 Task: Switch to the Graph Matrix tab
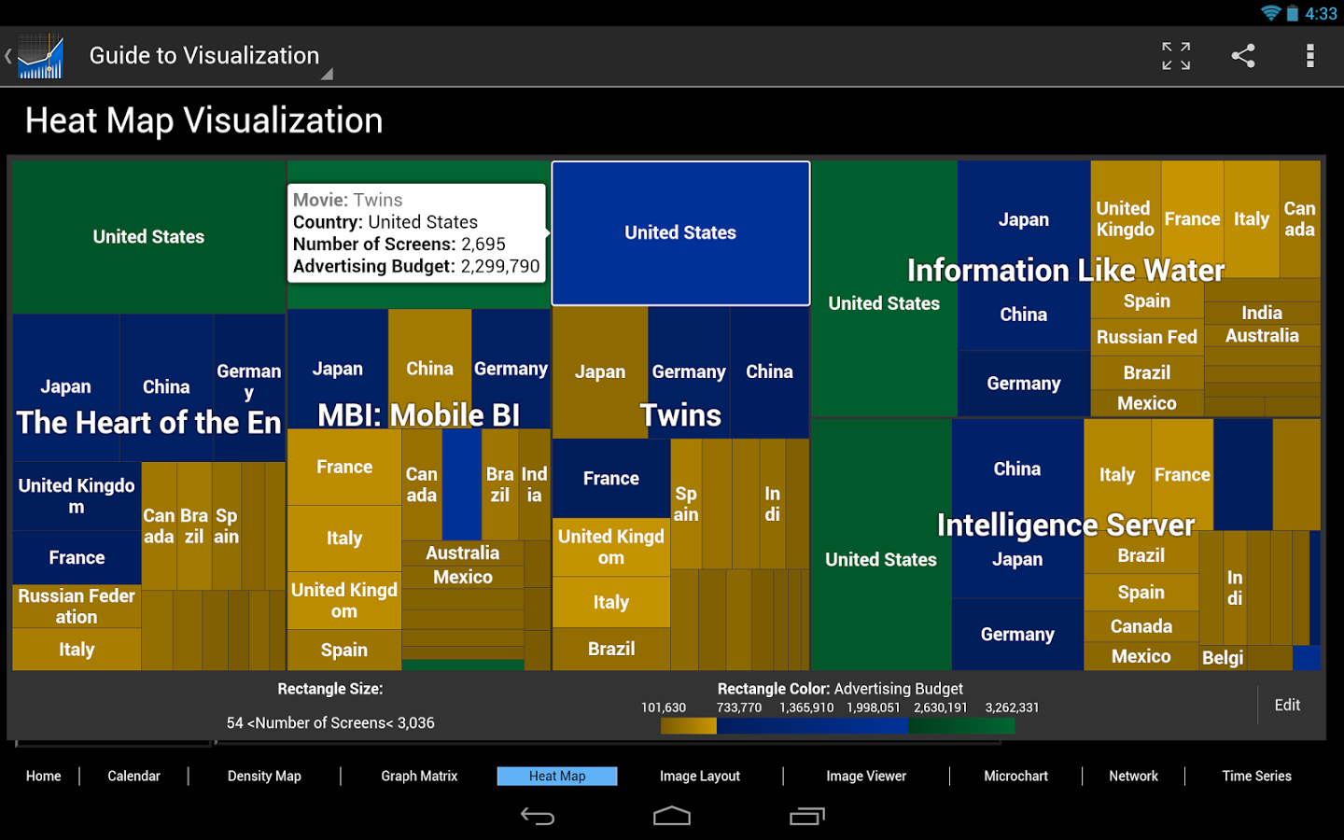tap(419, 776)
